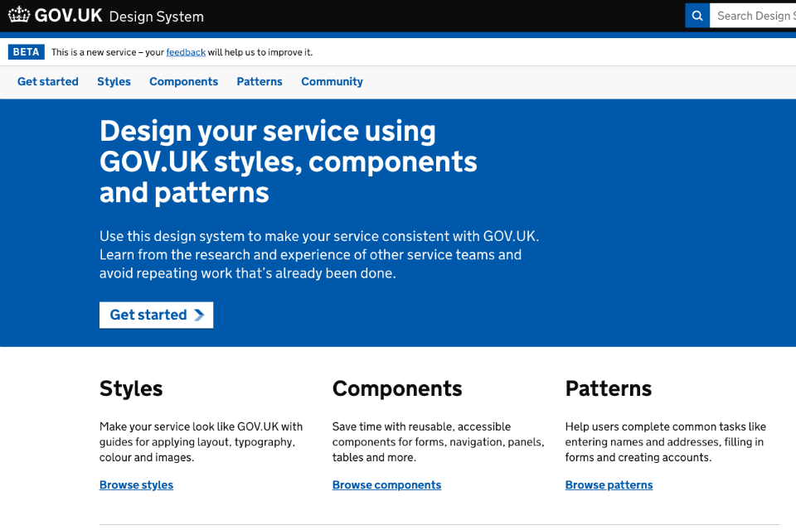The width and height of the screenshot is (796, 530).
Task: Follow the Browse patterns link
Action: coord(609,484)
